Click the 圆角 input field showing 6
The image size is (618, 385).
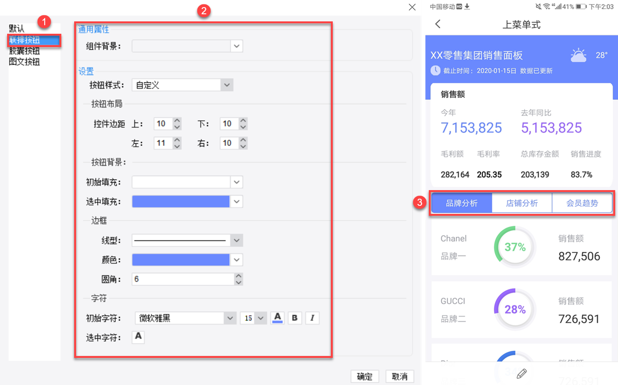[x=183, y=279]
